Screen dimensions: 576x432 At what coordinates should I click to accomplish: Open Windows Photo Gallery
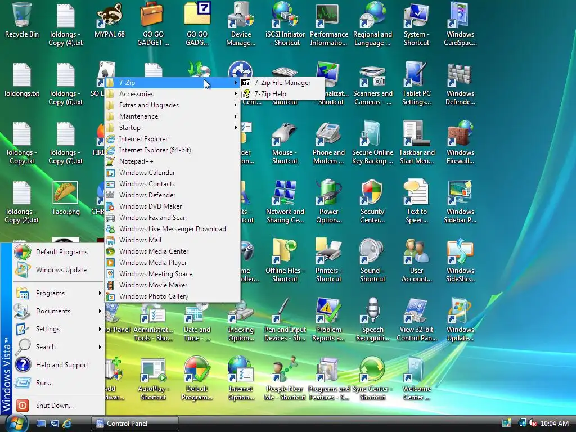coord(172,296)
